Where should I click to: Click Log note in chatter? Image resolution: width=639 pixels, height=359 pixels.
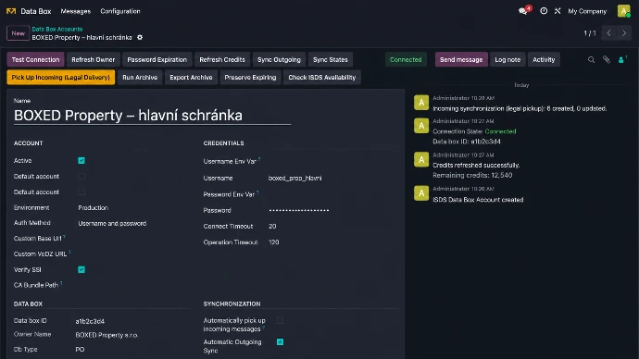point(507,59)
